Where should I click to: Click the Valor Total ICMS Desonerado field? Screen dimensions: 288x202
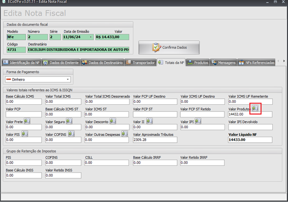click(x=107, y=102)
